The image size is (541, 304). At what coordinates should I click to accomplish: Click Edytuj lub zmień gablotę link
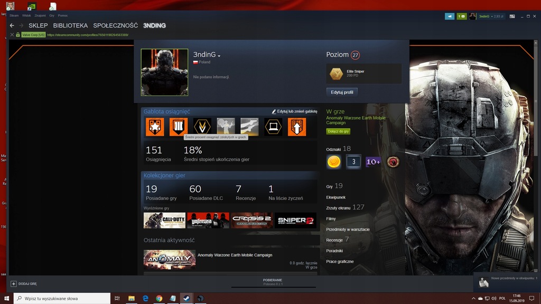[297, 111]
